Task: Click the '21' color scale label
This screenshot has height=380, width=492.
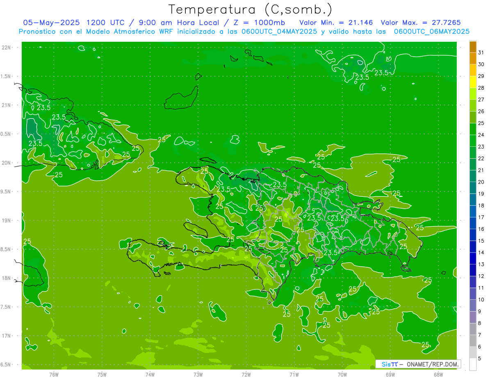Action: pos(481,170)
